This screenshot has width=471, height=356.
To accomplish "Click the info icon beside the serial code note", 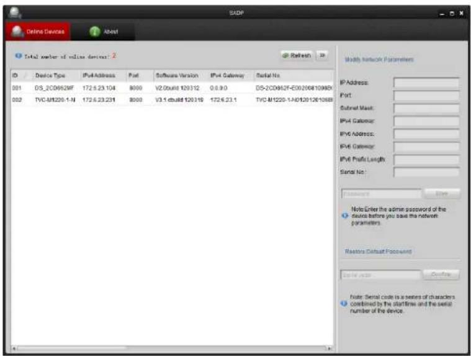I will coord(344,304).
